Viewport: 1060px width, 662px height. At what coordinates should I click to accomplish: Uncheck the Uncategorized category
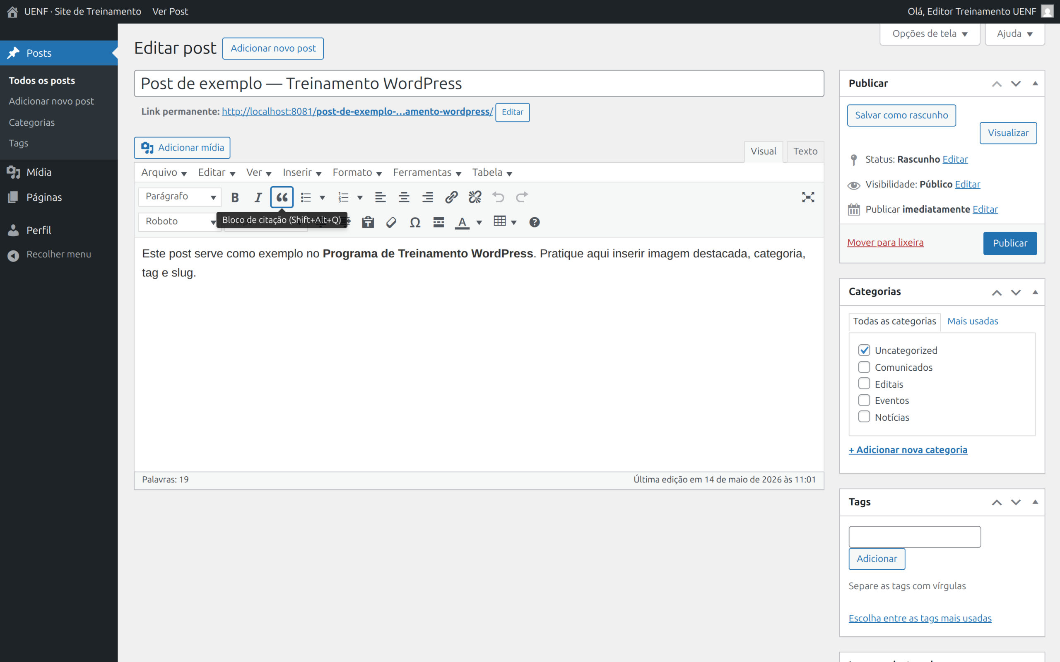click(864, 350)
